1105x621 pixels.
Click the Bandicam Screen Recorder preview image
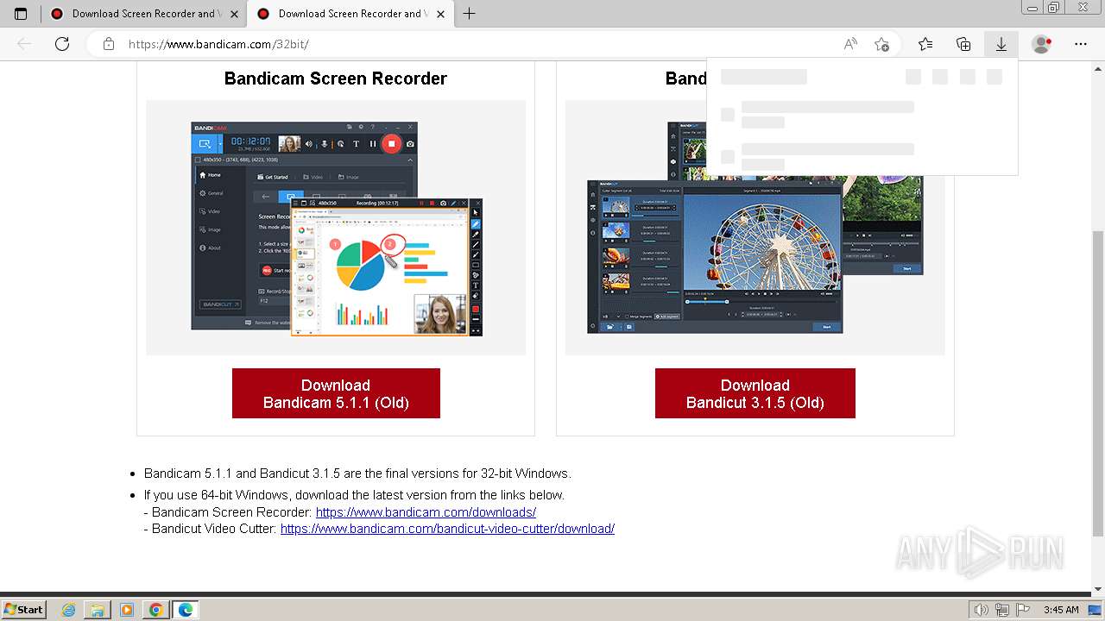tap(337, 229)
